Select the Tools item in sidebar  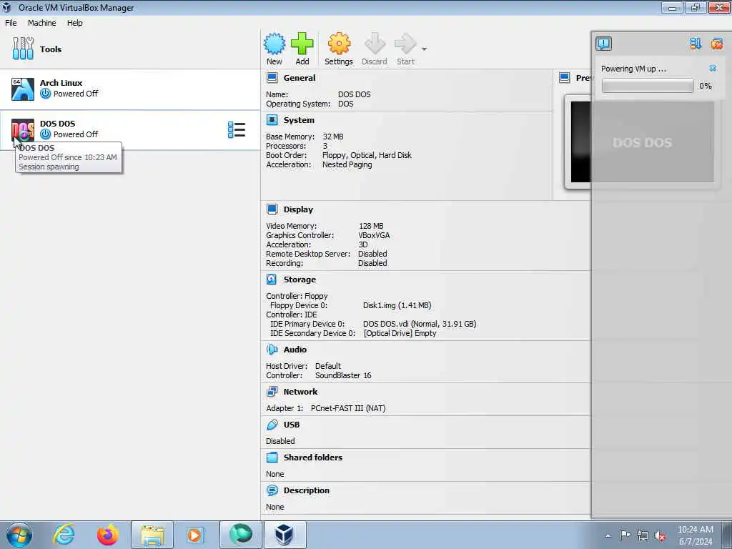(x=130, y=49)
